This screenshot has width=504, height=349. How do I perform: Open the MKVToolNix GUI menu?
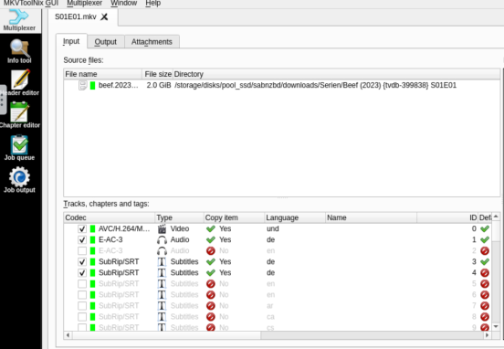(x=31, y=4)
